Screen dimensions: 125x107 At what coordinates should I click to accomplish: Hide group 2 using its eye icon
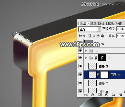[x=80, y=51]
